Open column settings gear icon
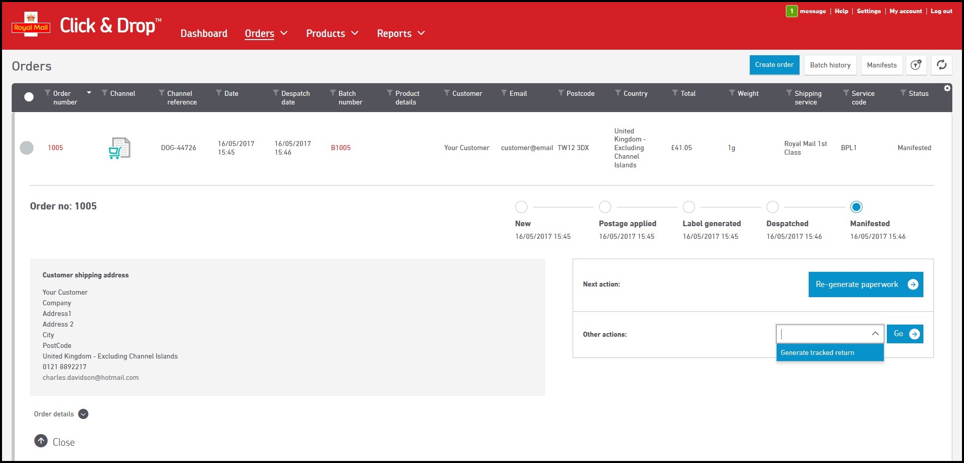The height and width of the screenshot is (463, 964). pos(947,88)
